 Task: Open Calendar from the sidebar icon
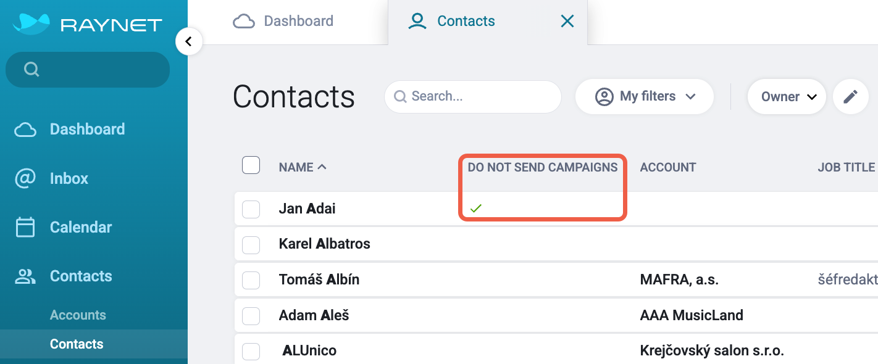(x=25, y=227)
